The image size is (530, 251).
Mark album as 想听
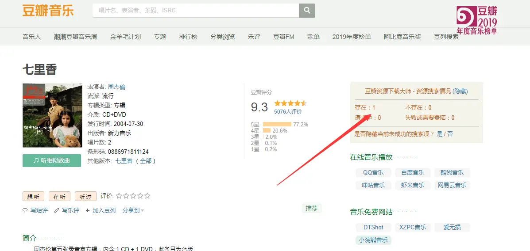point(33,197)
